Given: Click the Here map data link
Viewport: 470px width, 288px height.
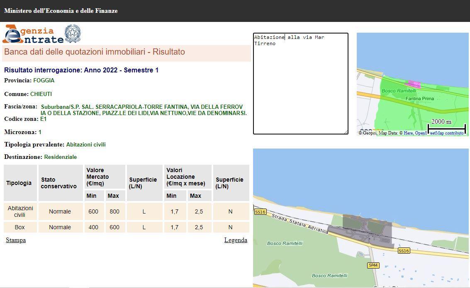Looking at the screenshot, I should (408, 133).
